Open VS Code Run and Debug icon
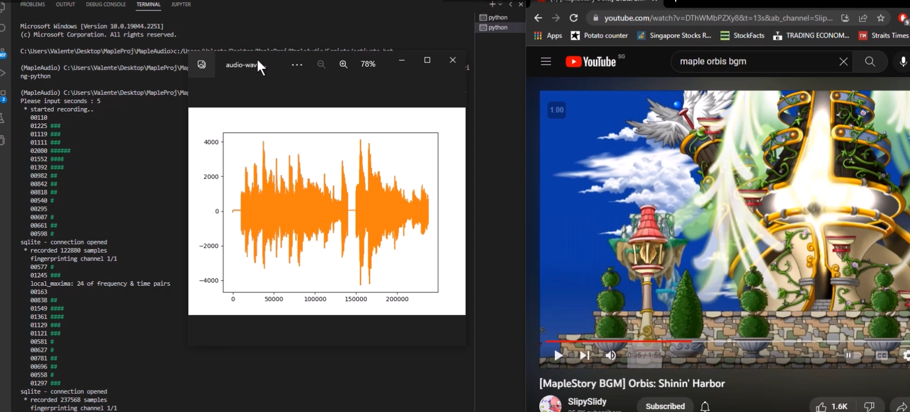 click(2, 73)
